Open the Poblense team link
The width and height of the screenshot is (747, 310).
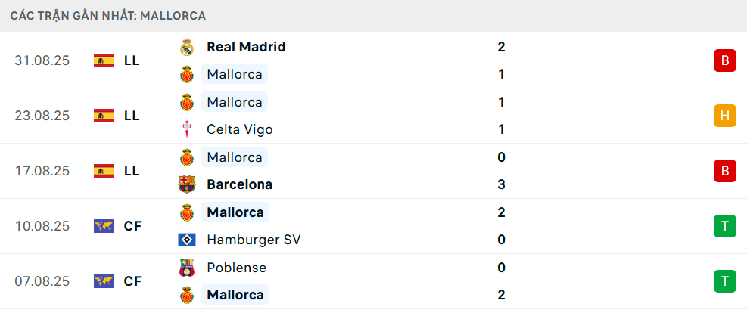pyautogui.click(x=236, y=268)
